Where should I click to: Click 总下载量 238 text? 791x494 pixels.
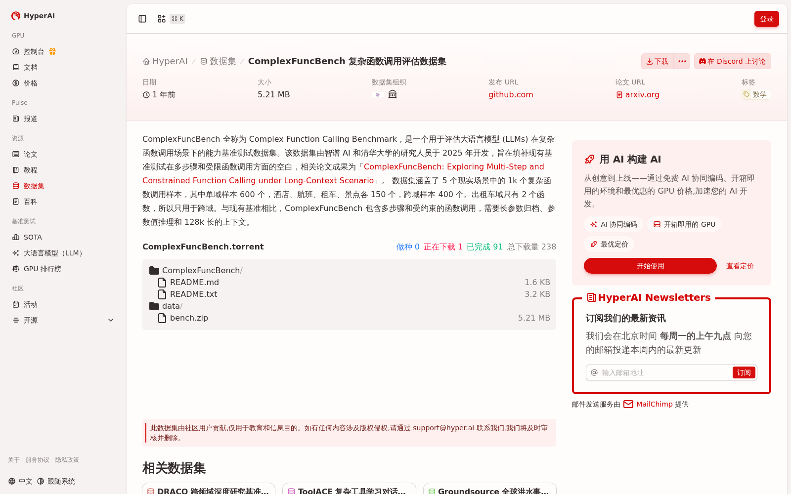click(531, 247)
